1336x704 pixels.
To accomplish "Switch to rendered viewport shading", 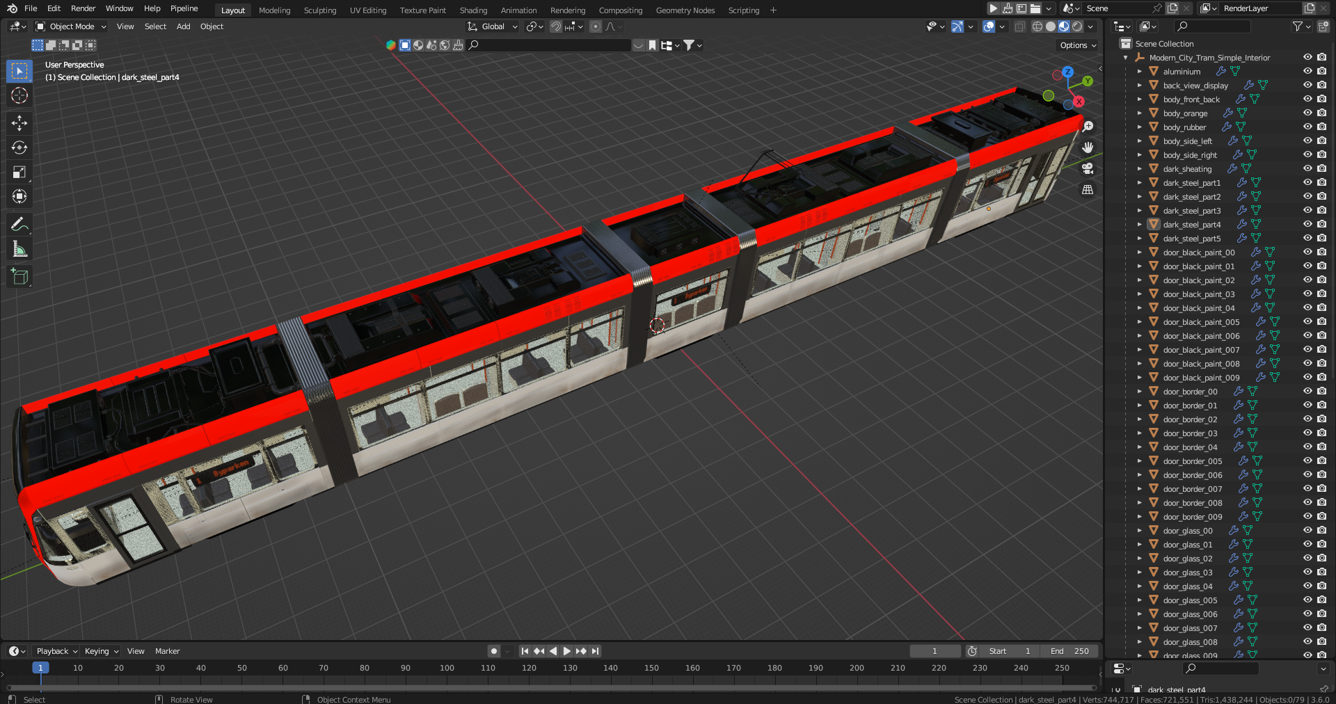I will pyautogui.click(x=1077, y=26).
